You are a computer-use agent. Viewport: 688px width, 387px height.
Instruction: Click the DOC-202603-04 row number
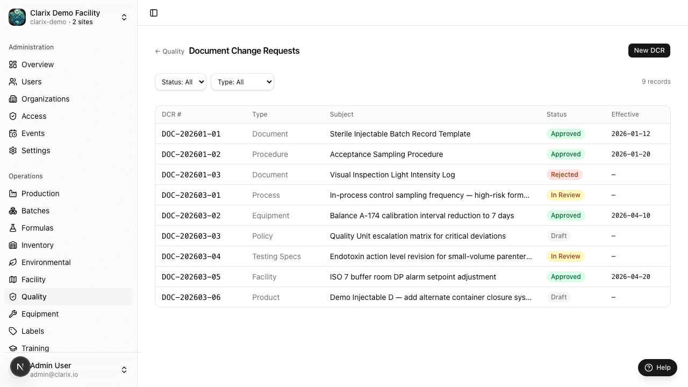coord(191,256)
